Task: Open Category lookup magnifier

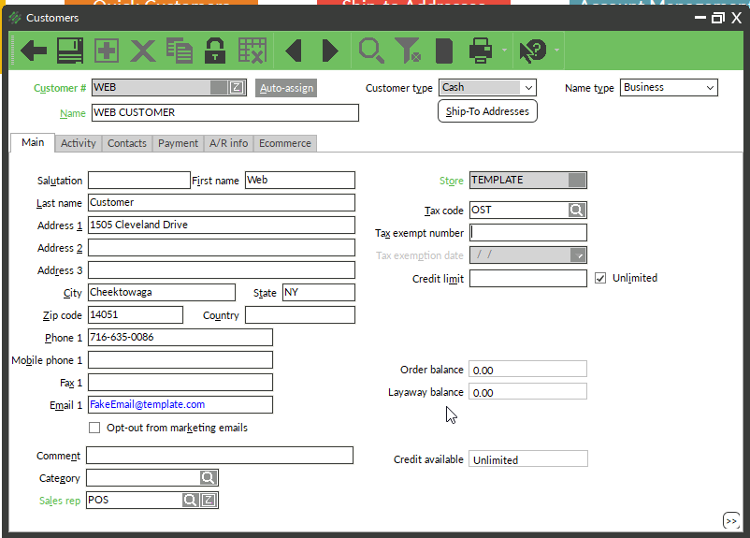Action: pyautogui.click(x=208, y=478)
